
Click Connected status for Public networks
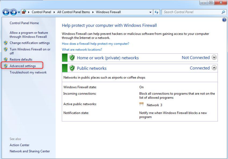(200, 68)
